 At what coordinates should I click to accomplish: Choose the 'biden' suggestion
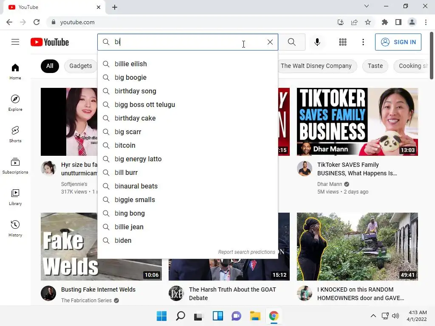point(187,240)
